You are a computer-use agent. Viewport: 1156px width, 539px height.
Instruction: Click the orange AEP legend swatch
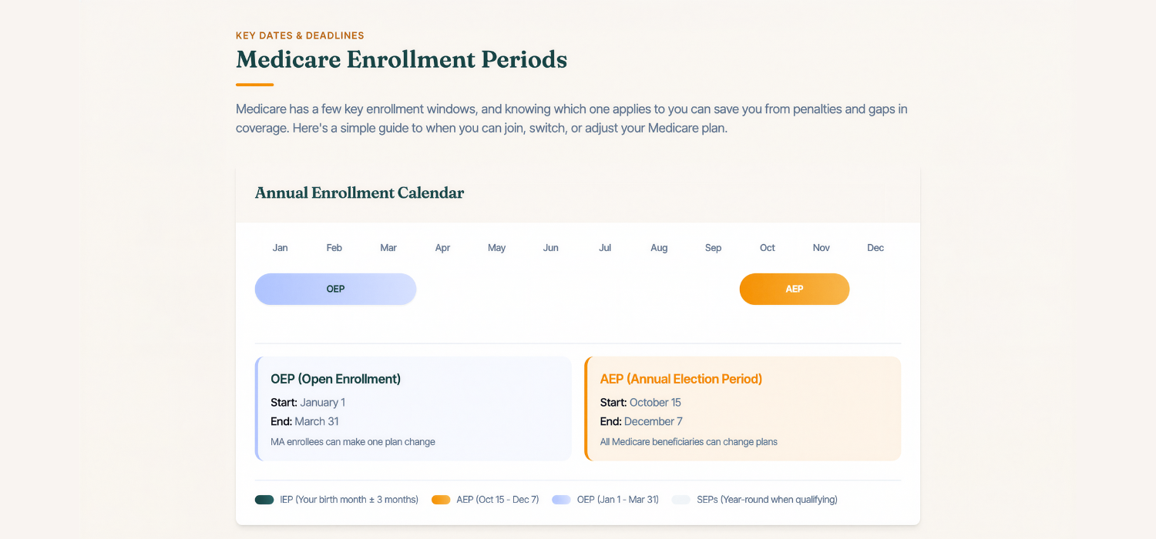point(441,500)
